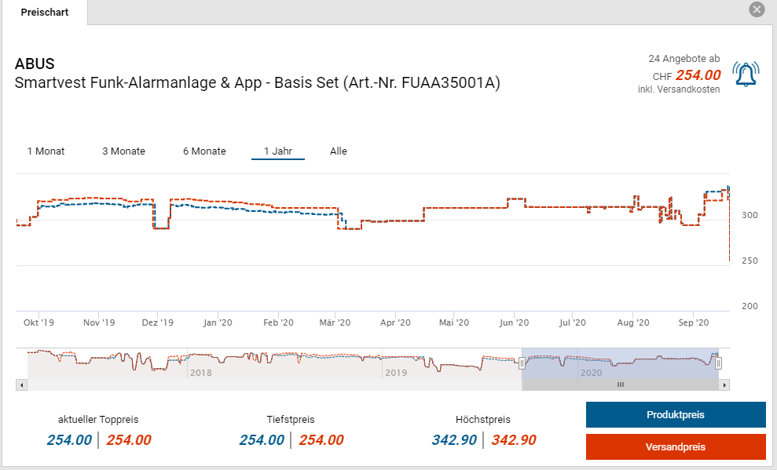777x470 pixels.
Task: Select the 6 Monate time range
Action: point(204,151)
